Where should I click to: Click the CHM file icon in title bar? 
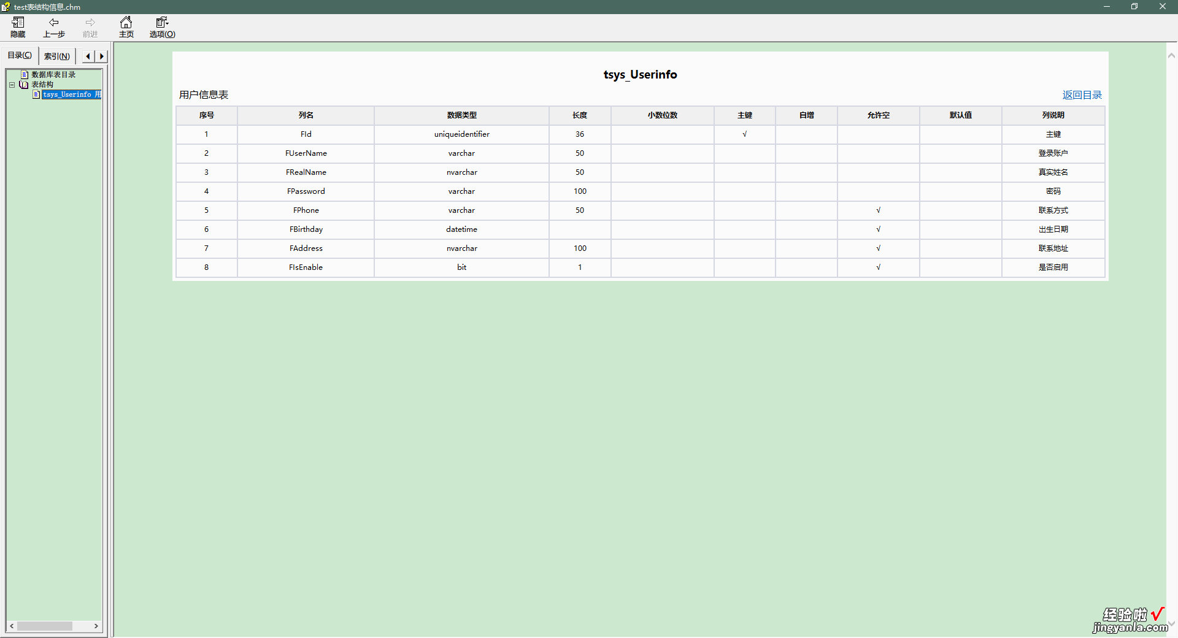pyautogui.click(x=6, y=7)
